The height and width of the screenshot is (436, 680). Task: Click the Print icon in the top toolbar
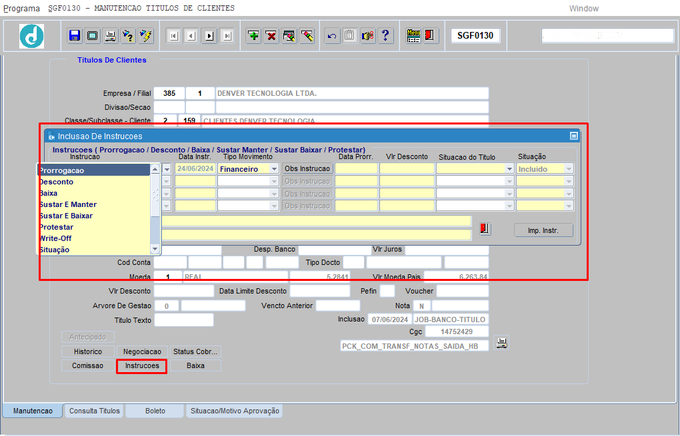coord(110,35)
